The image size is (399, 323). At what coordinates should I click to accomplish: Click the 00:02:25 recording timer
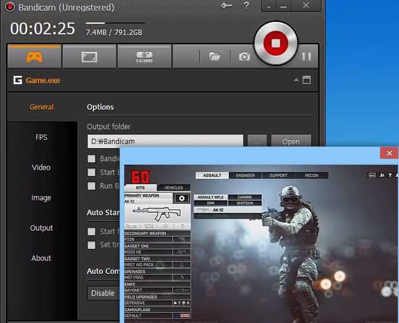point(43,28)
